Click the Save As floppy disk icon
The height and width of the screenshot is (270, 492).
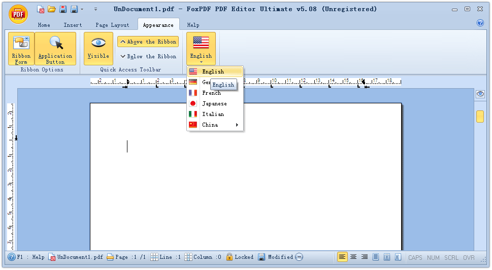pyautogui.click(x=74, y=10)
